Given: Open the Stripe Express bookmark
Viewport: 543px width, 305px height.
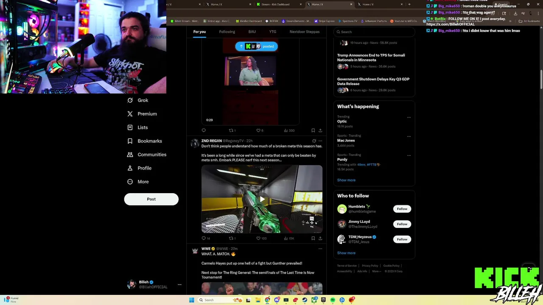Looking at the screenshot, I should point(325,21).
